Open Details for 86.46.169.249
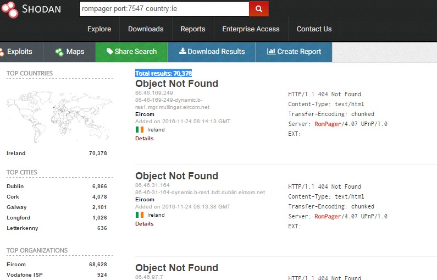This screenshot has height=280, width=437. pyautogui.click(x=145, y=138)
